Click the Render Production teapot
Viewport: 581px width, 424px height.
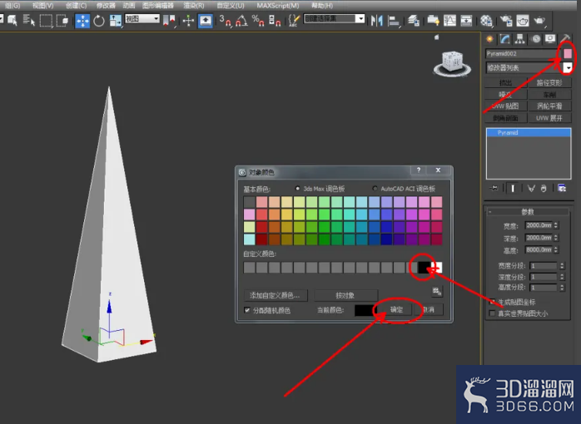point(539,20)
